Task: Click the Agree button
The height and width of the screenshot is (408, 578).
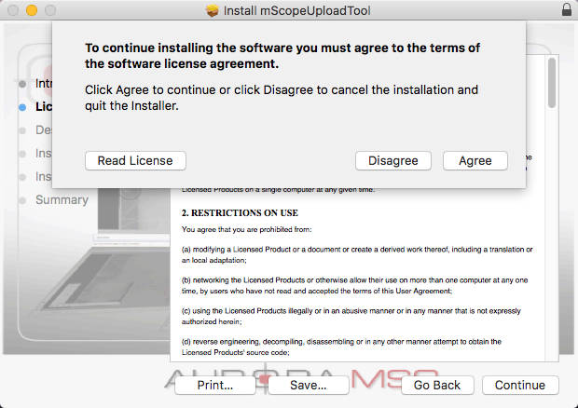Action: tap(475, 160)
